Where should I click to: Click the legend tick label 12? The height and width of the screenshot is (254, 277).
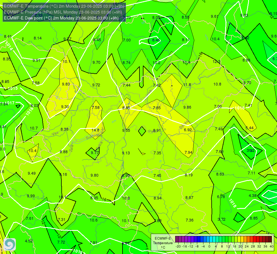228,246
